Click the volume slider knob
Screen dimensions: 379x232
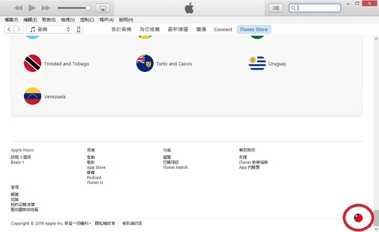point(88,8)
